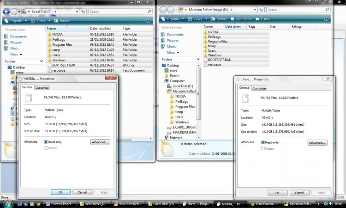Open Organize dropdown in Local Disk window

pos(16,21)
